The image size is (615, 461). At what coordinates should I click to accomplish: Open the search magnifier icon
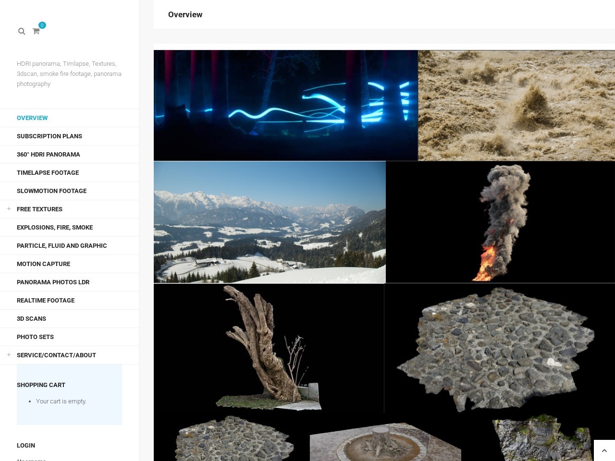[x=22, y=31]
